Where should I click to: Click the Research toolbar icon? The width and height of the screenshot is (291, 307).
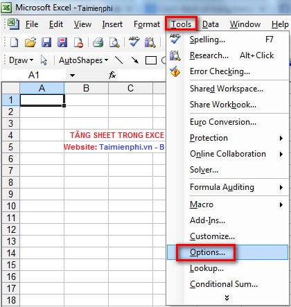pyautogui.click(x=150, y=43)
